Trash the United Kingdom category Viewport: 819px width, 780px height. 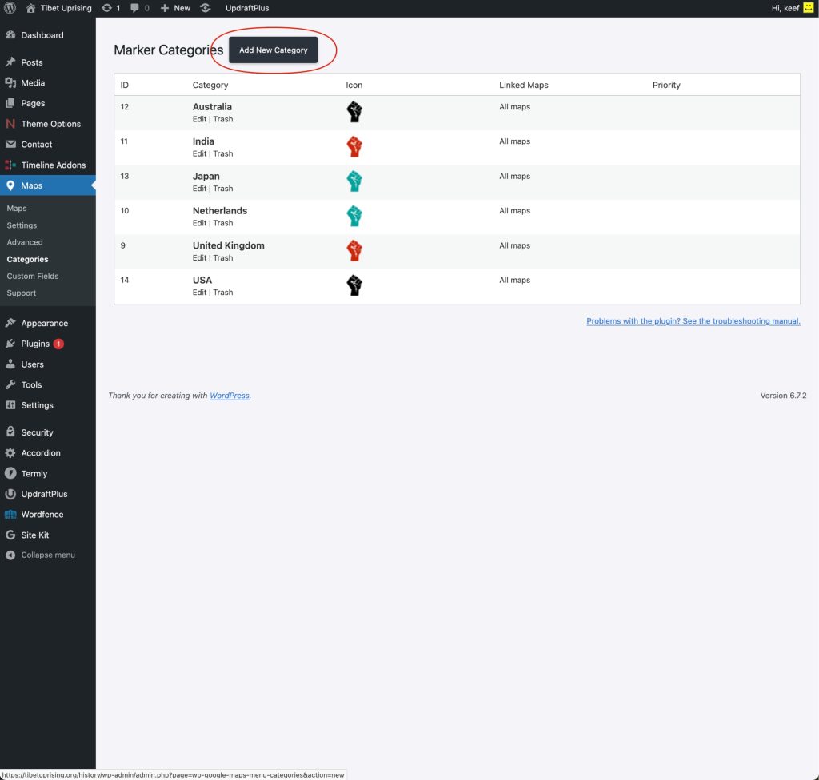pos(223,258)
